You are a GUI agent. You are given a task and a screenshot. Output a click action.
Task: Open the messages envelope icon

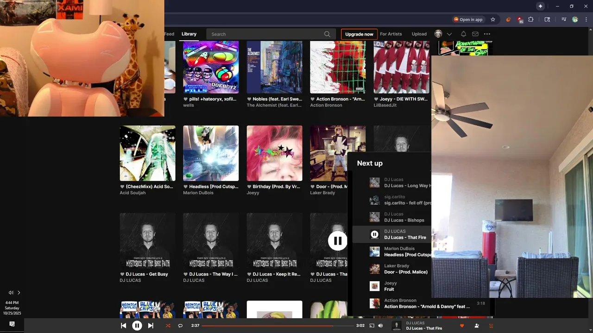475,34
